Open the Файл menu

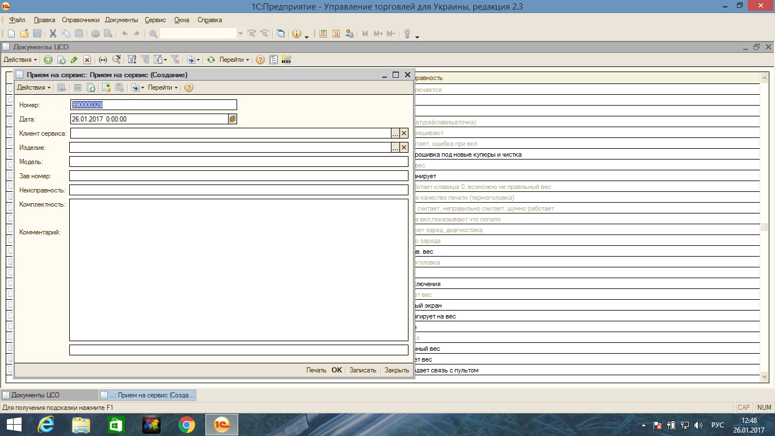pos(17,20)
